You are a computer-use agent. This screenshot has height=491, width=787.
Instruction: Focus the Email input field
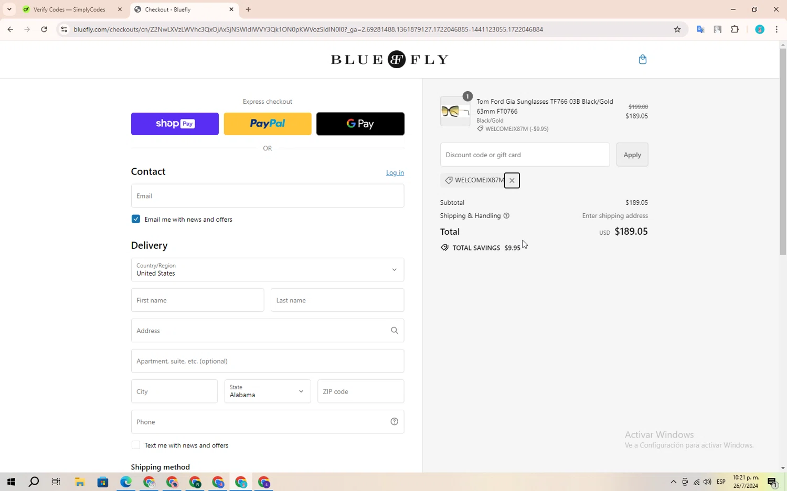(x=268, y=196)
